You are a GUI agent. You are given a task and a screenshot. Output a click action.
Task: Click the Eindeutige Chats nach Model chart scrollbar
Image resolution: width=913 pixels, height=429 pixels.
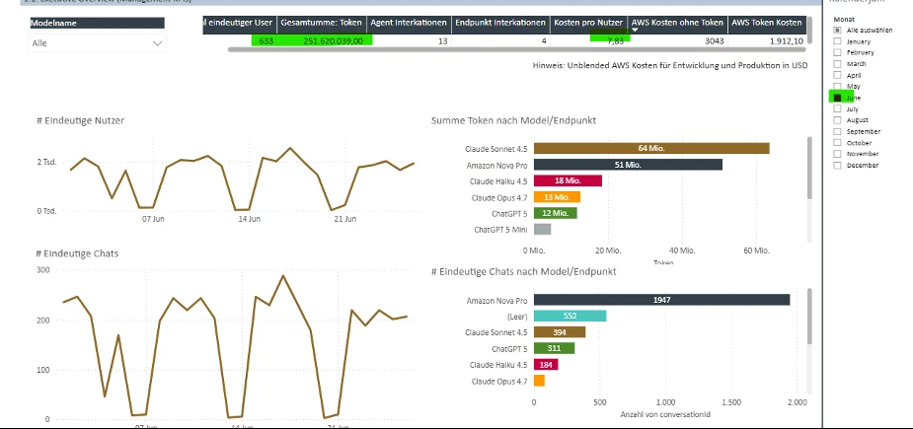click(809, 317)
